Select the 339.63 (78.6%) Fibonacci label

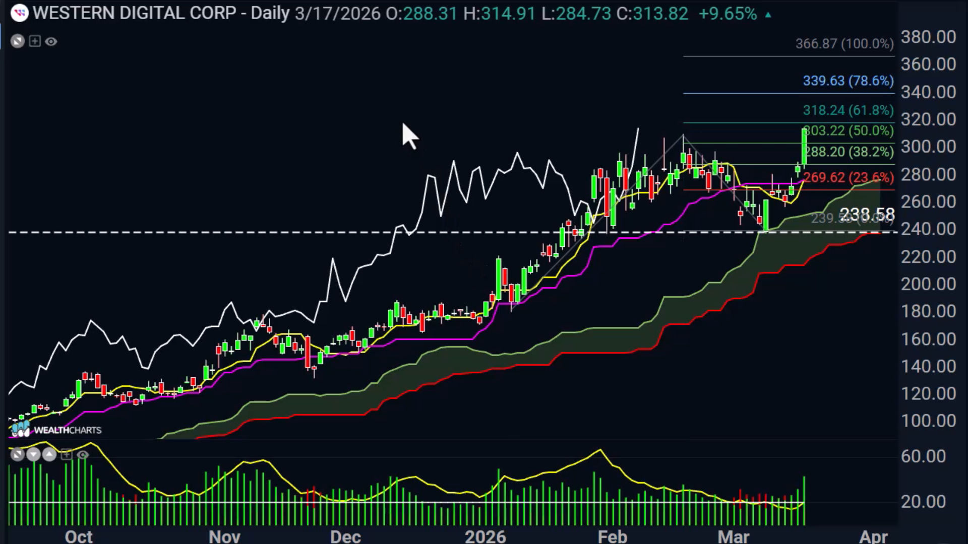click(x=848, y=81)
